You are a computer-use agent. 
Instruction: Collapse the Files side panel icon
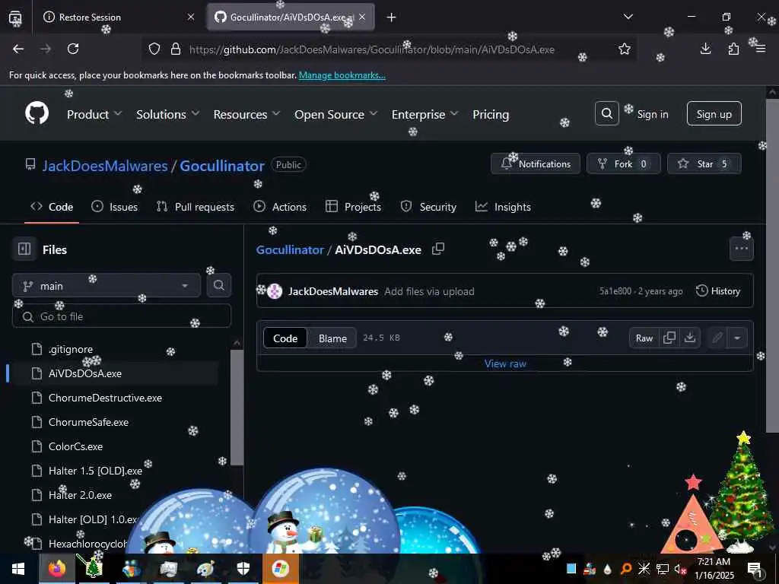[24, 249]
